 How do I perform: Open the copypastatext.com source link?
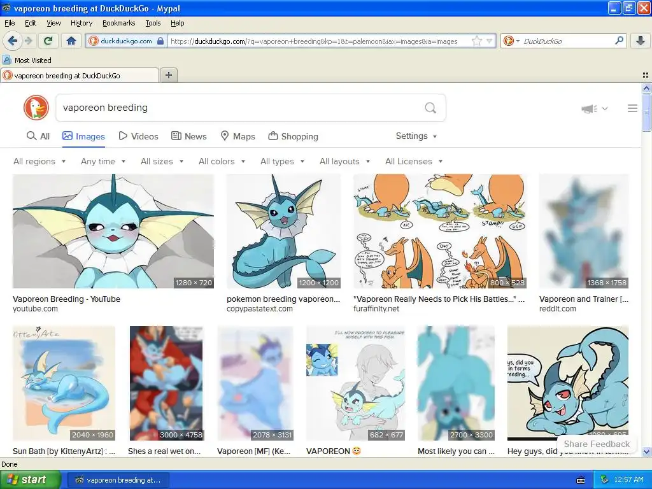[x=260, y=309]
